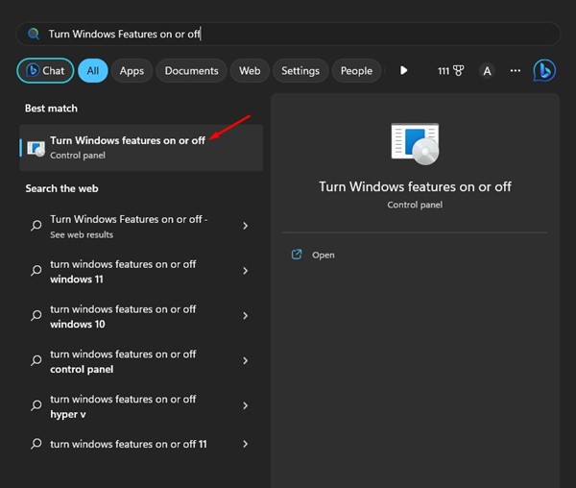Select the Apps filter tab
Viewport: 576px width, 488px height.
coord(132,70)
